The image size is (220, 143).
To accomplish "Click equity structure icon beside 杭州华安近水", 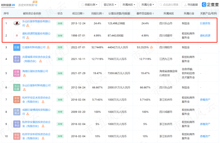I will pyautogui.click(x=43, y=102).
